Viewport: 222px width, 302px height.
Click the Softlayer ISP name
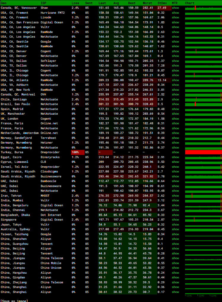click(x=49, y=61)
